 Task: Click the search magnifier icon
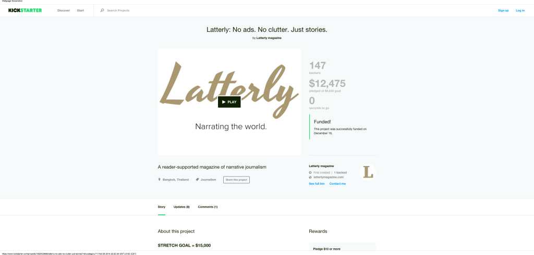tap(102, 10)
